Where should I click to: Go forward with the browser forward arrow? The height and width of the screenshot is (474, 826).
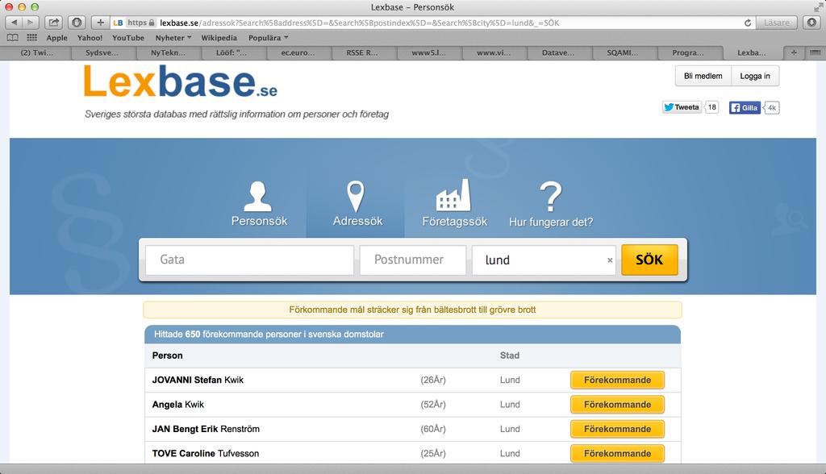click(31, 22)
